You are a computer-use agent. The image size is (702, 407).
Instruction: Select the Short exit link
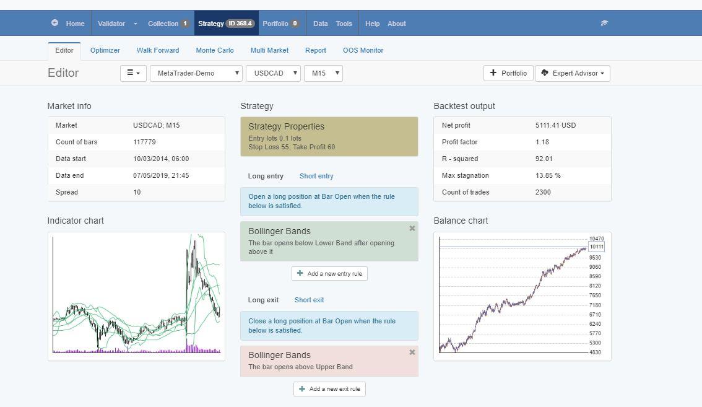tap(310, 300)
